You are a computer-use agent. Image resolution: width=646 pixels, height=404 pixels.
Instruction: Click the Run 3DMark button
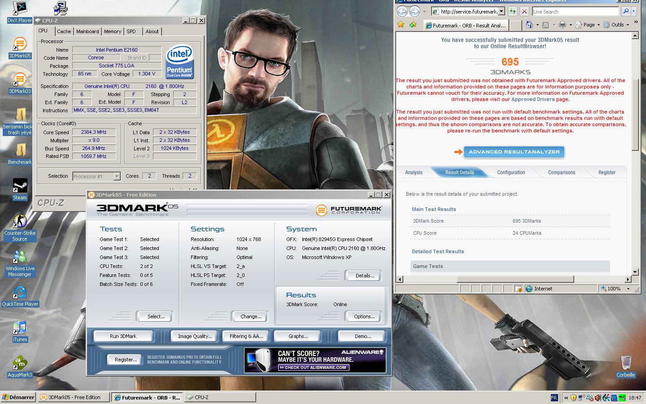click(x=123, y=336)
